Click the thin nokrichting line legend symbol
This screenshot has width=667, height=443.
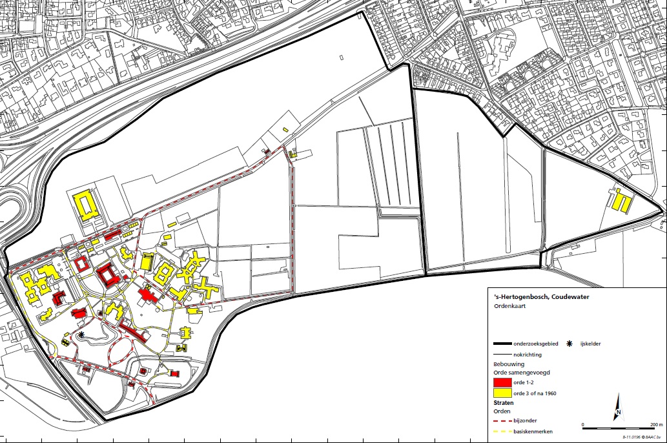click(502, 355)
